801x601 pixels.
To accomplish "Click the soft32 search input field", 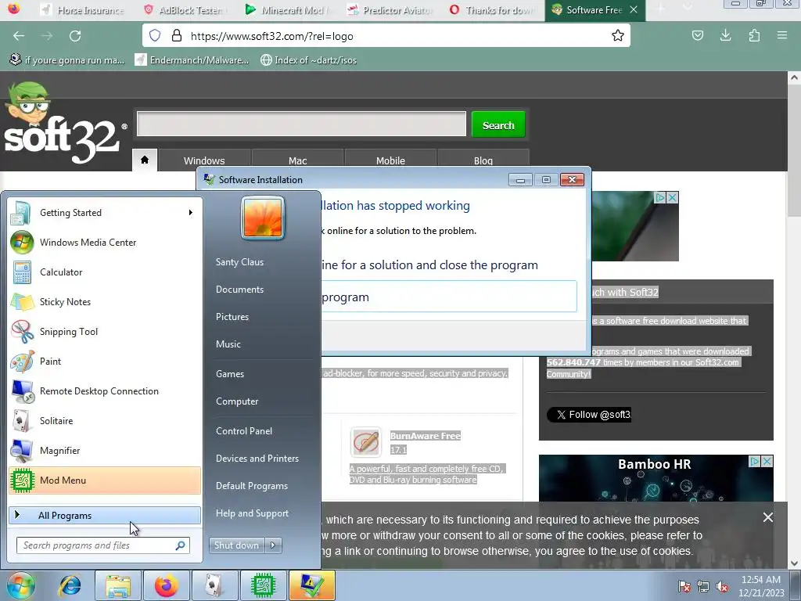I will 301,124.
